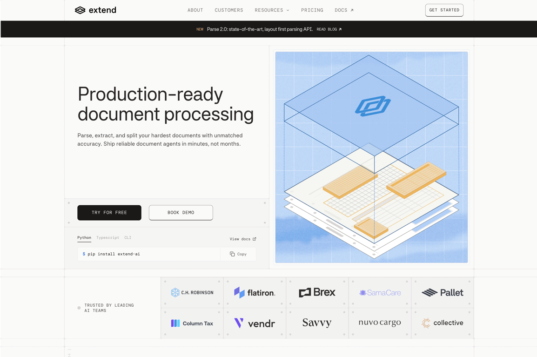Switch to the Typescript tab

(107, 237)
